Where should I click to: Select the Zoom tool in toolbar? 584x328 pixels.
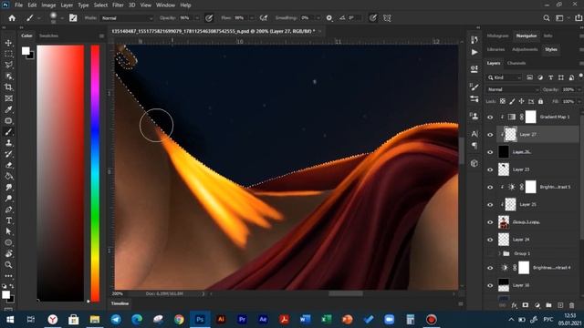point(8,265)
